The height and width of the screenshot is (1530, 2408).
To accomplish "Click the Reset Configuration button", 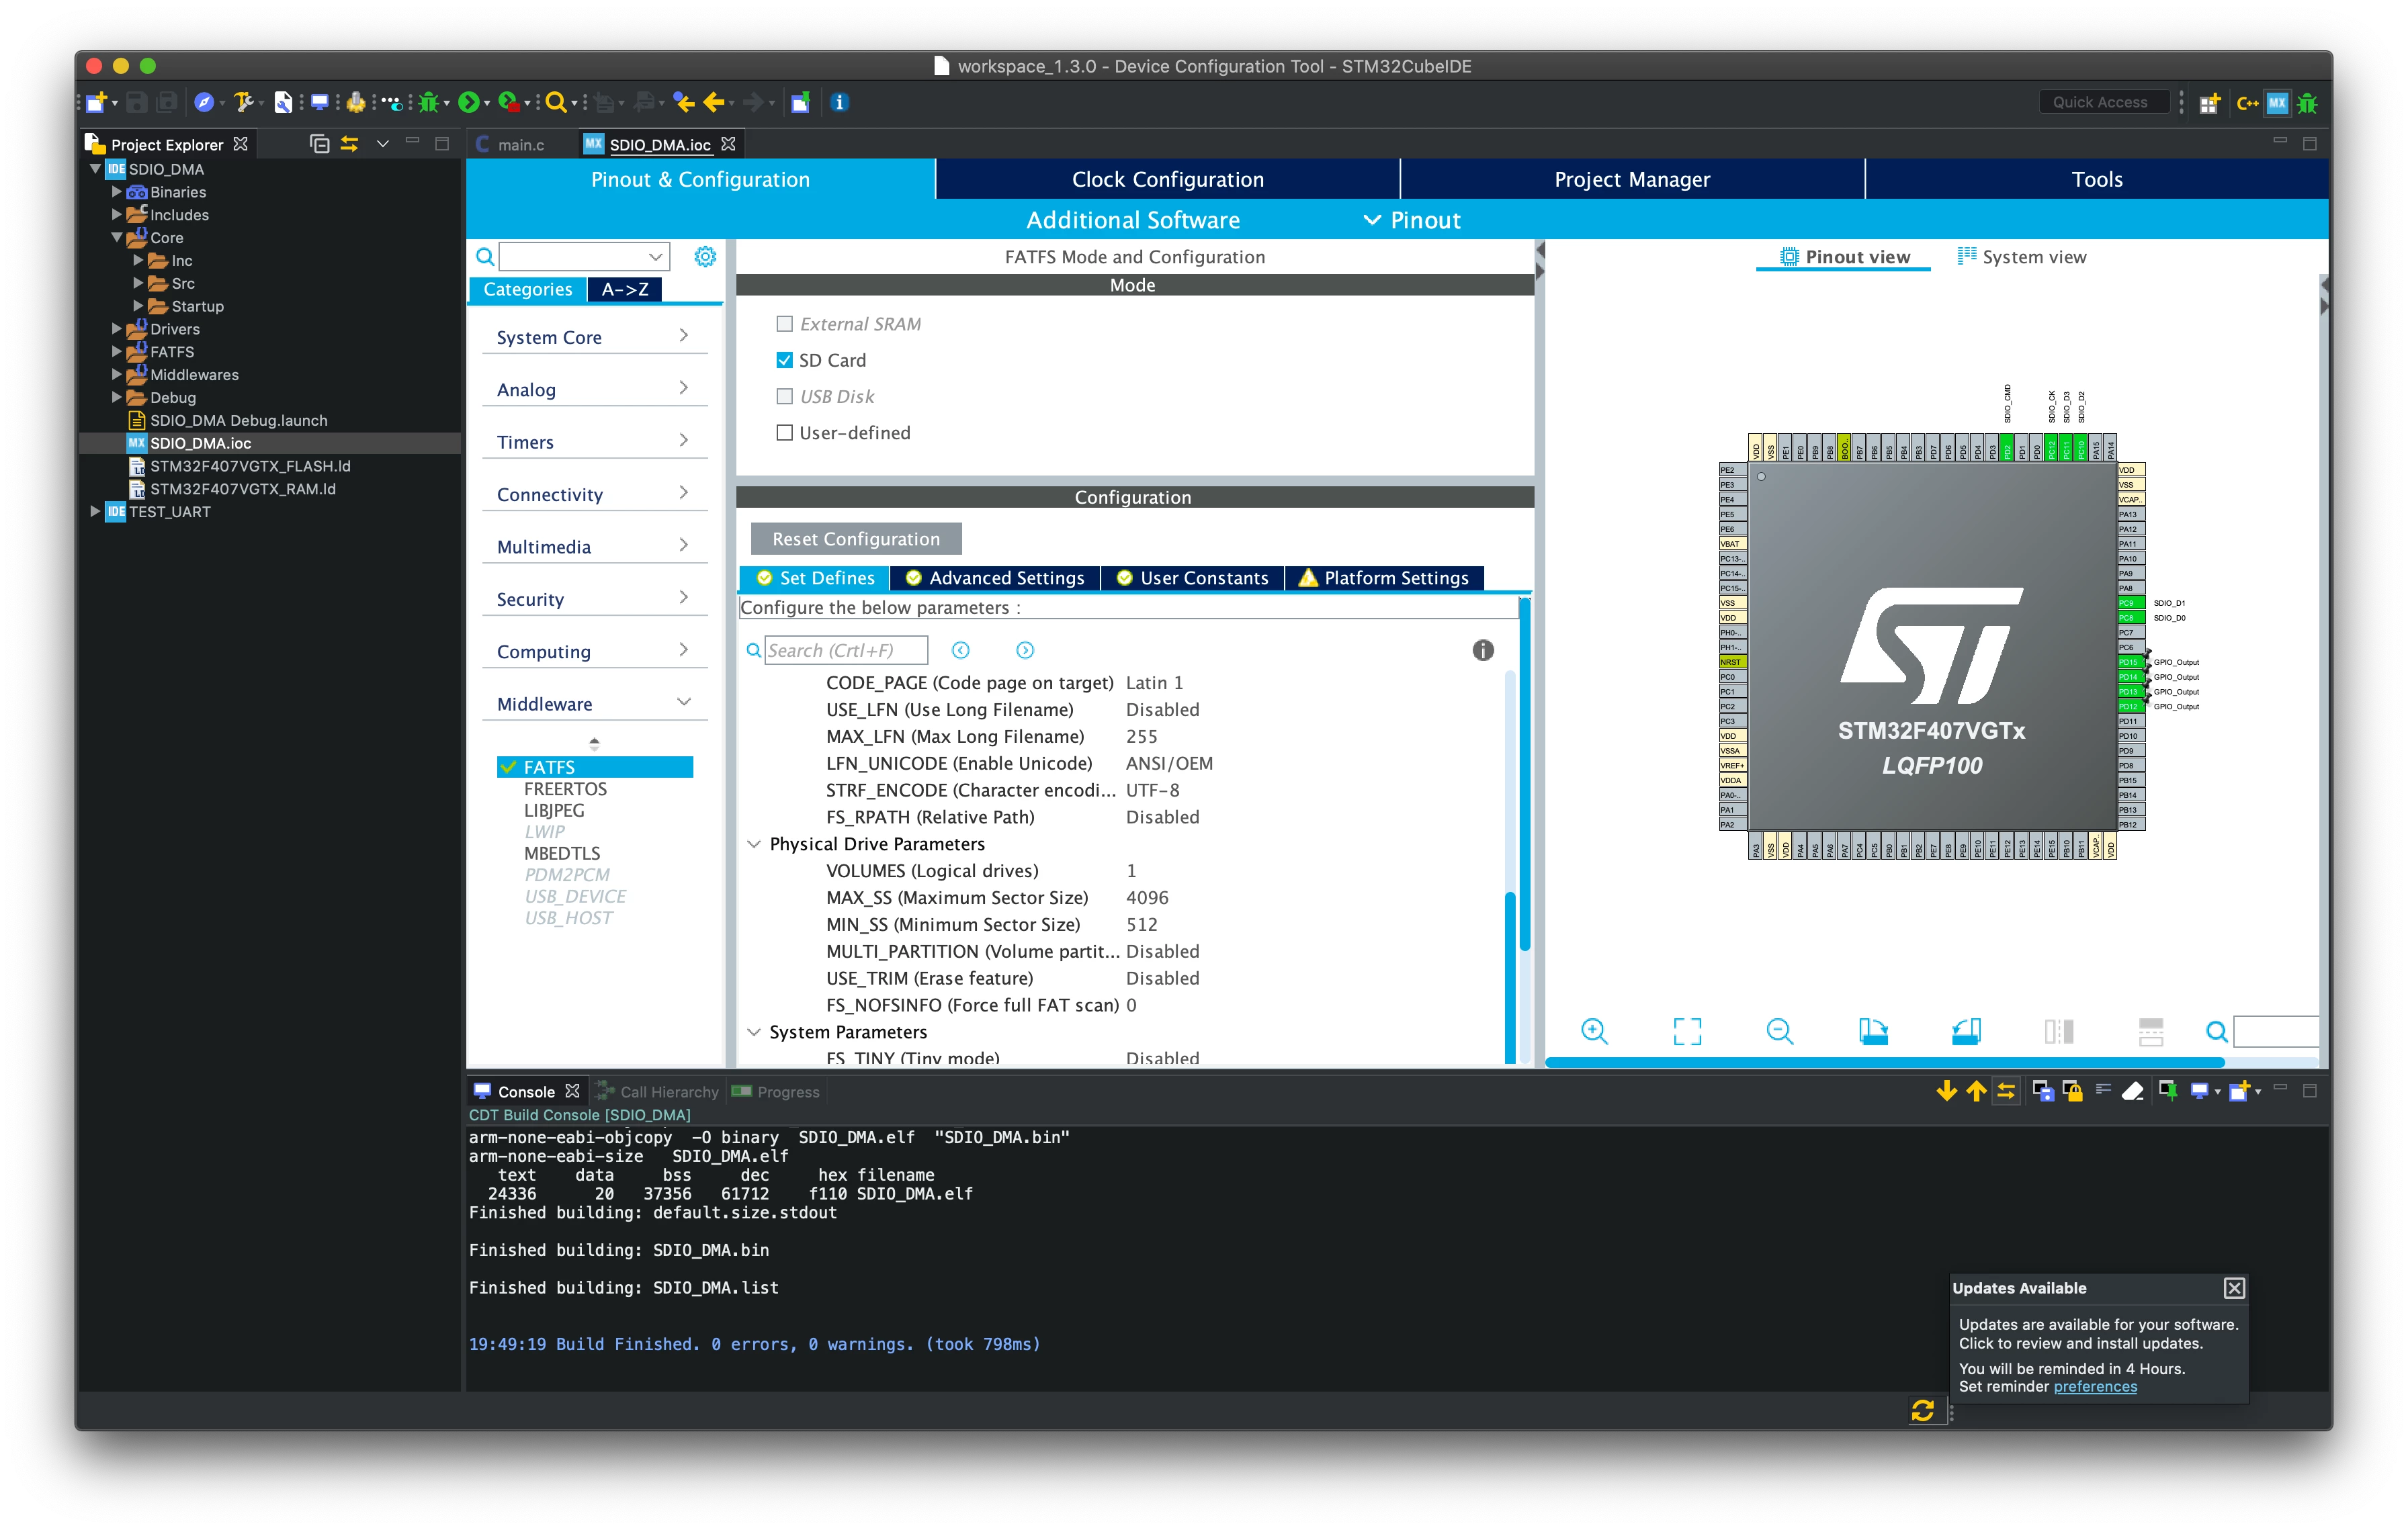I will 856,539.
